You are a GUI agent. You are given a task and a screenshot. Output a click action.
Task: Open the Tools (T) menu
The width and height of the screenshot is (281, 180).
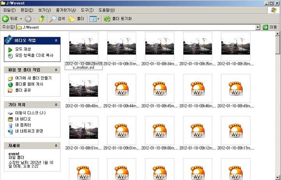[x=87, y=10]
